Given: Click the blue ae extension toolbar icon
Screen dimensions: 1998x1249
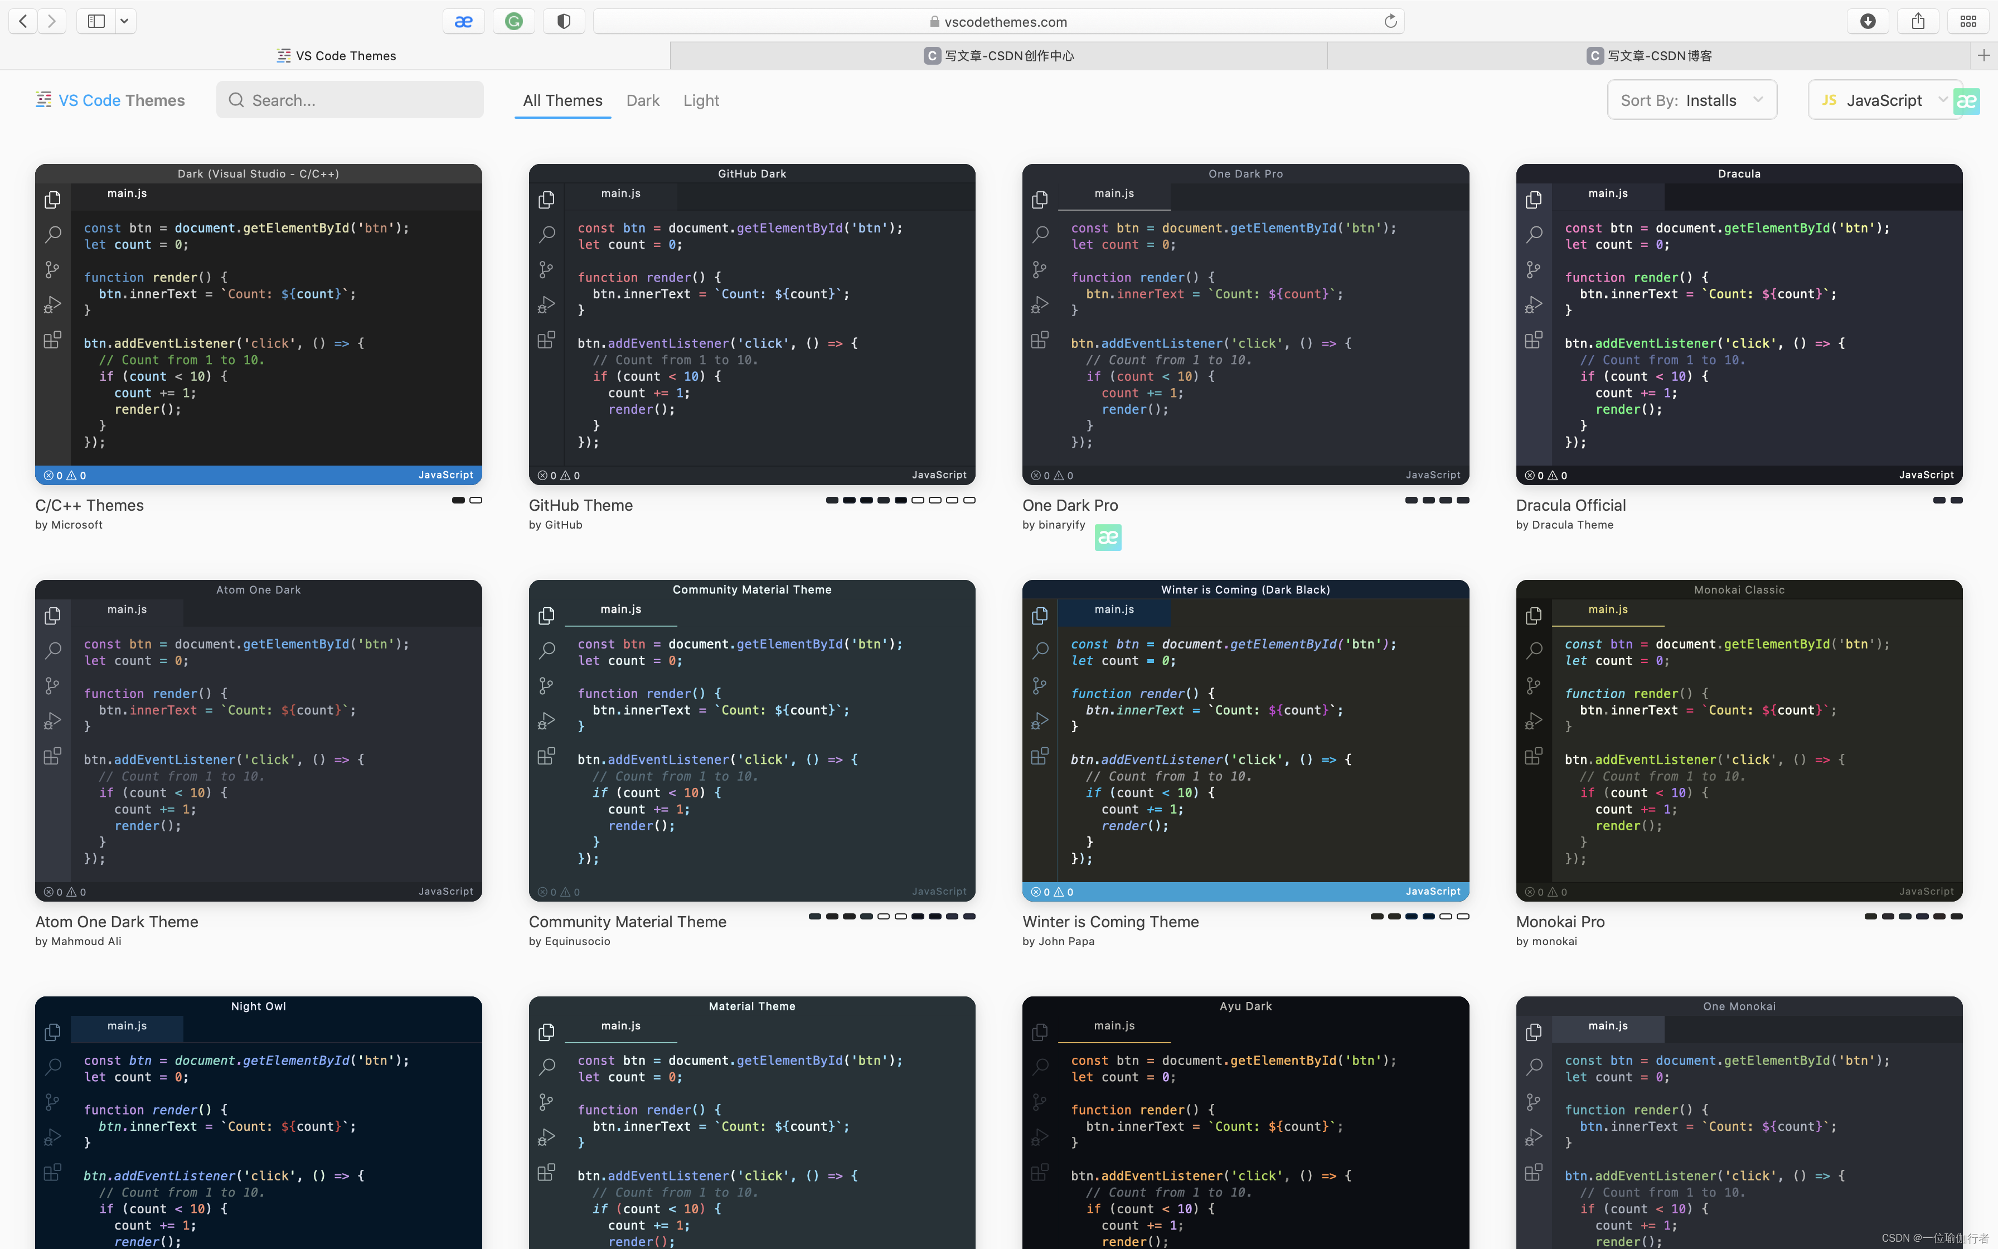Looking at the screenshot, I should tap(464, 22).
